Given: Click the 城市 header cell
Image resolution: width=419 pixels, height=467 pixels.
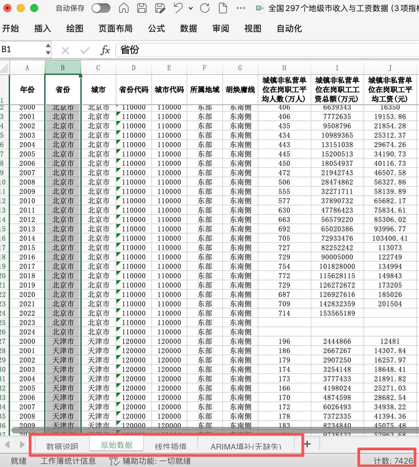Looking at the screenshot, I should click(98, 90).
